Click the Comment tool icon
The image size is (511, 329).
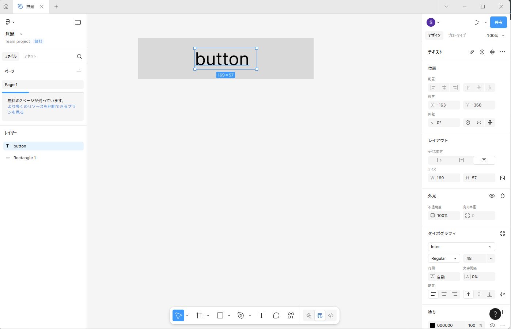tap(276, 315)
